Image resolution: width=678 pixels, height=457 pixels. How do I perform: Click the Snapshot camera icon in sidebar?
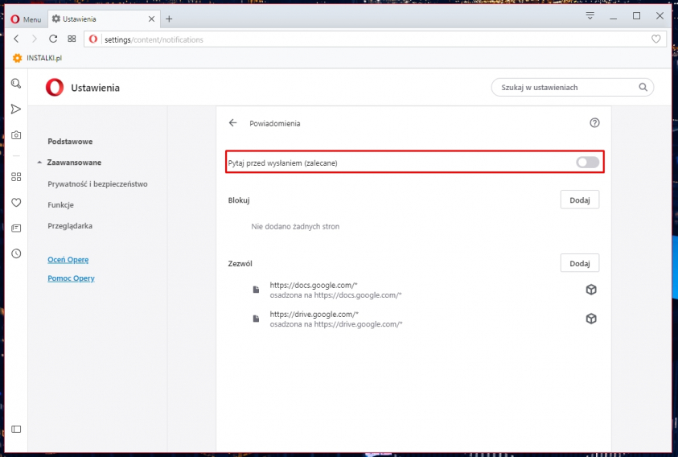pyautogui.click(x=15, y=135)
